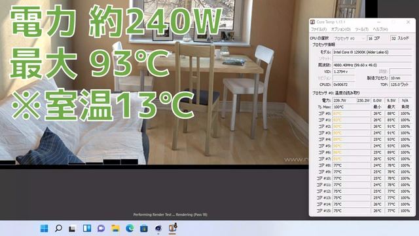Screen dimensions: 419x236
Task: Click the taskbar Search magnifier icon
Action: [x=58, y=228]
